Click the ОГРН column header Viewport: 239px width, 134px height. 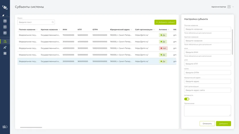click(95, 30)
